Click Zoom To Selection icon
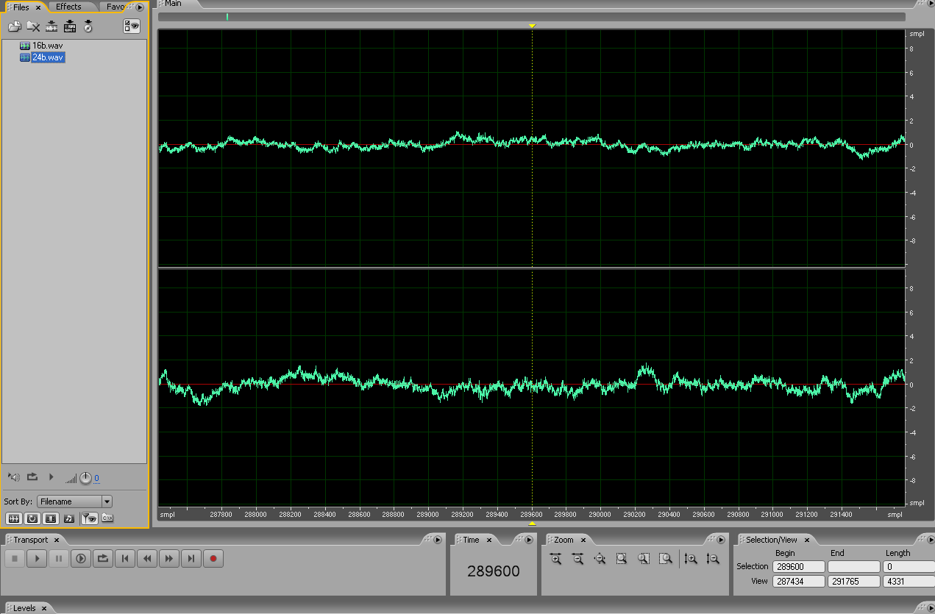This screenshot has width=935, height=614. point(622,559)
